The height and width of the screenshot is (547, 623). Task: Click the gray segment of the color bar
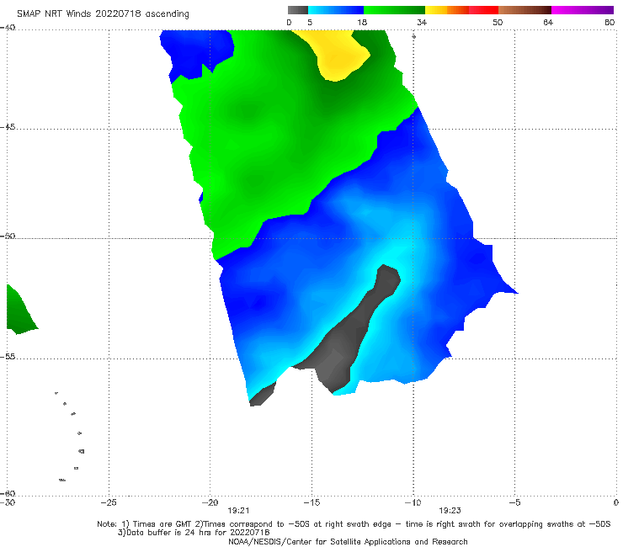click(x=297, y=10)
